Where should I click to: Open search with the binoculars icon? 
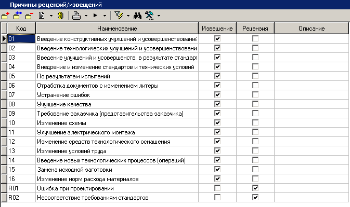click(x=137, y=16)
